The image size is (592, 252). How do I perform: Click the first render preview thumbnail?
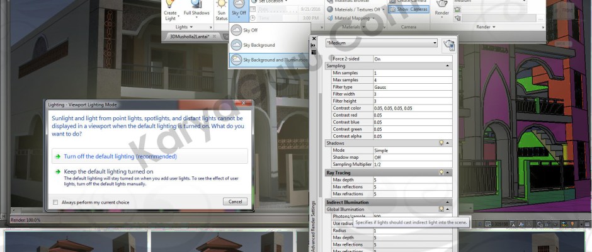point(76,242)
